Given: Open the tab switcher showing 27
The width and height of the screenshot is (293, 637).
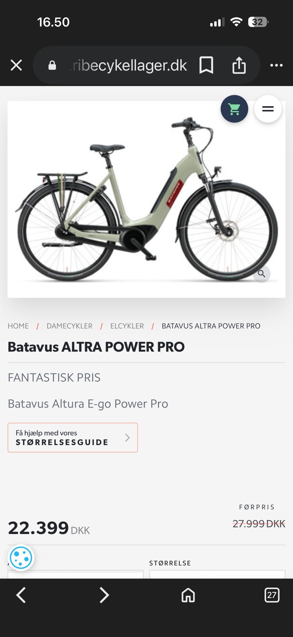Looking at the screenshot, I should 272,595.
